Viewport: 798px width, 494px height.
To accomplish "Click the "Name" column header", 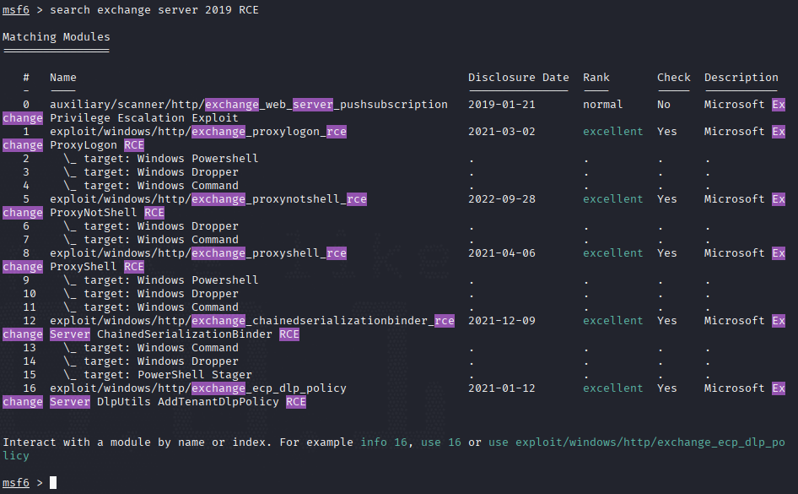I will point(63,78).
